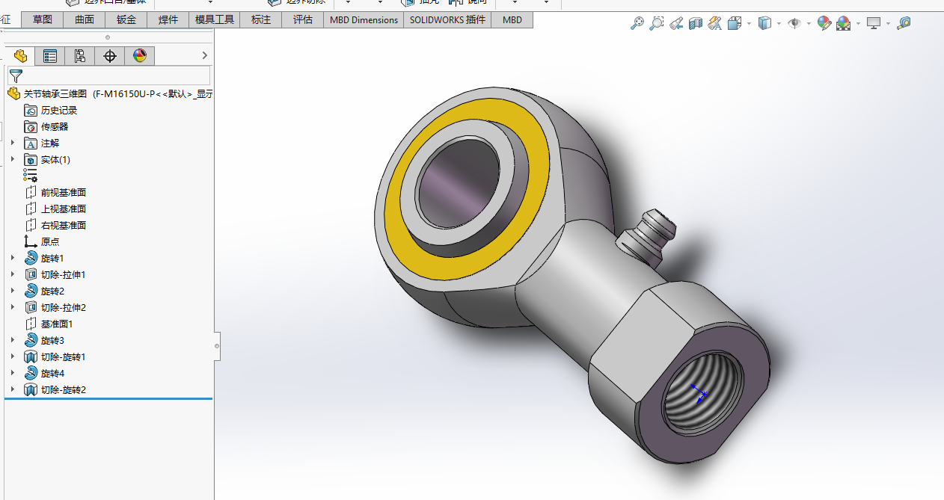The height and width of the screenshot is (500, 944).
Task: Open the ConfigurationManager panel tab
Action: pos(80,55)
